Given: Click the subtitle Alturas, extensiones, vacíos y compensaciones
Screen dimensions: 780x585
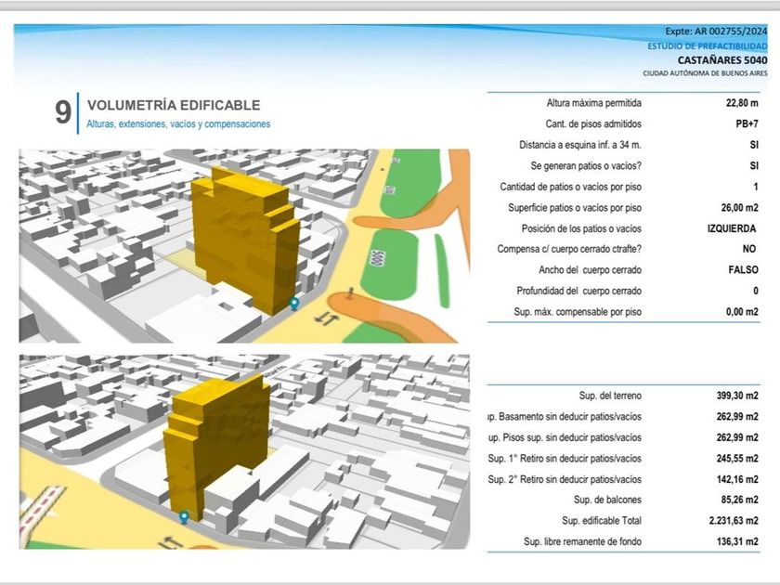Looking at the screenshot, I should (178, 124).
